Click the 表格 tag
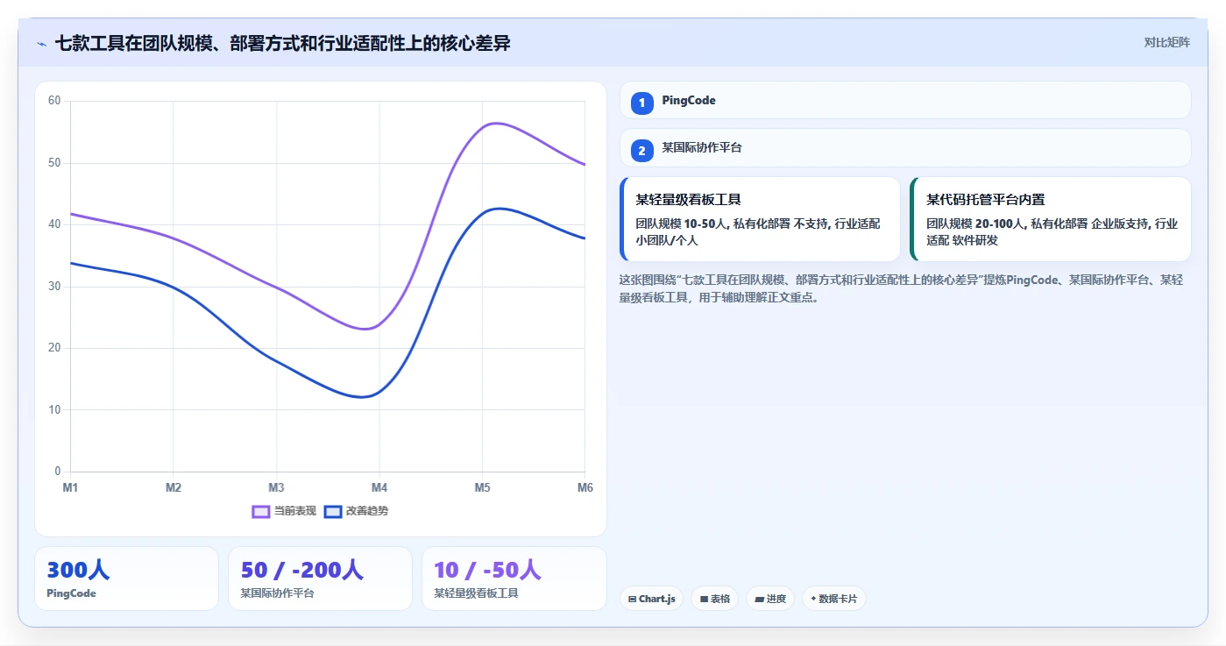Viewport: 1226px width, 646px height. pyautogui.click(x=715, y=599)
